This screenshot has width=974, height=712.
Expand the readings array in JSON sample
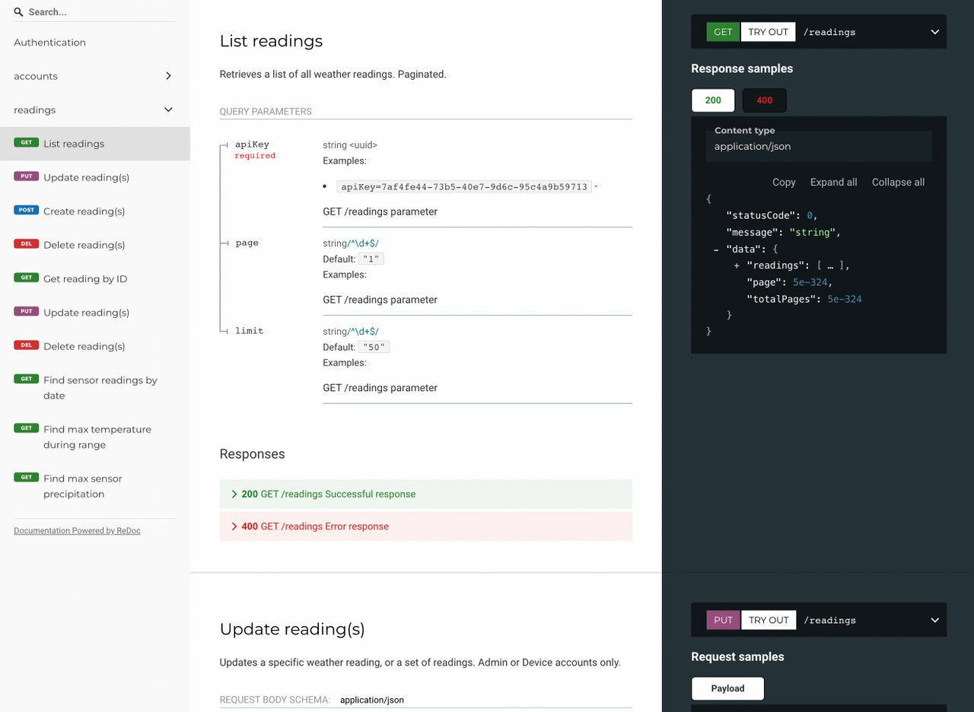pos(737,265)
